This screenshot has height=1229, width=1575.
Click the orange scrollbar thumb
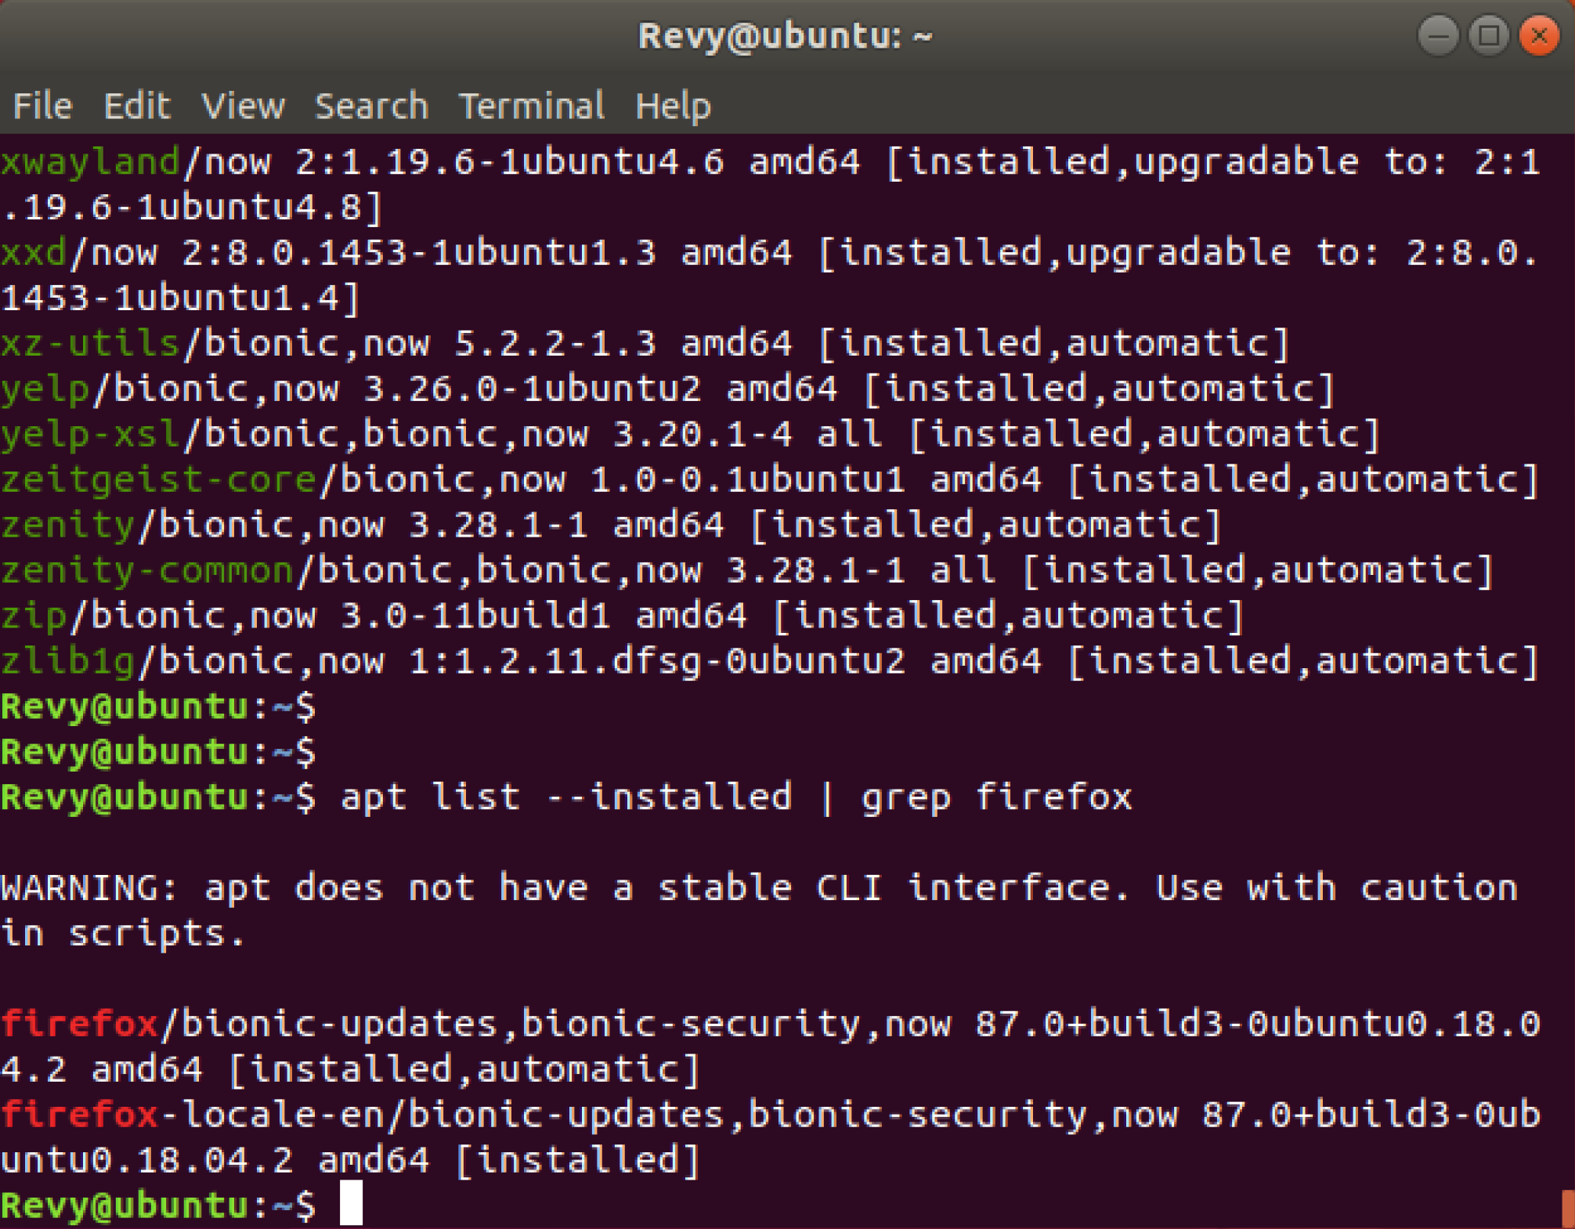(x=1567, y=1208)
